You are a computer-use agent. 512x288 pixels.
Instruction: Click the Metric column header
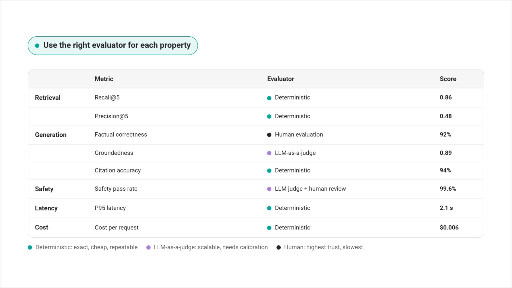[x=104, y=79]
